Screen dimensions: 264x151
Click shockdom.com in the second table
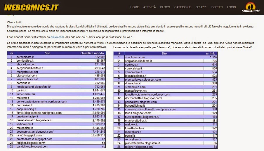point(135,57)
